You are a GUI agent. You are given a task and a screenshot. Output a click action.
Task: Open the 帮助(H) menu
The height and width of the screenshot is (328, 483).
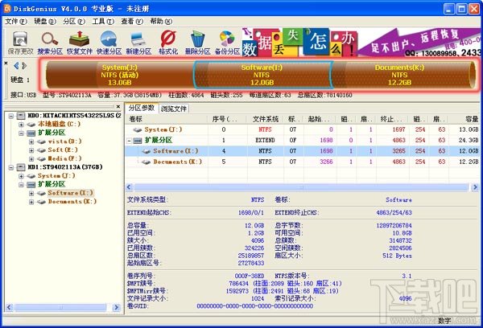click(161, 21)
